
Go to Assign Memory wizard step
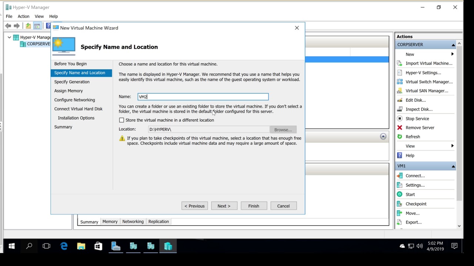coord(69,91)
